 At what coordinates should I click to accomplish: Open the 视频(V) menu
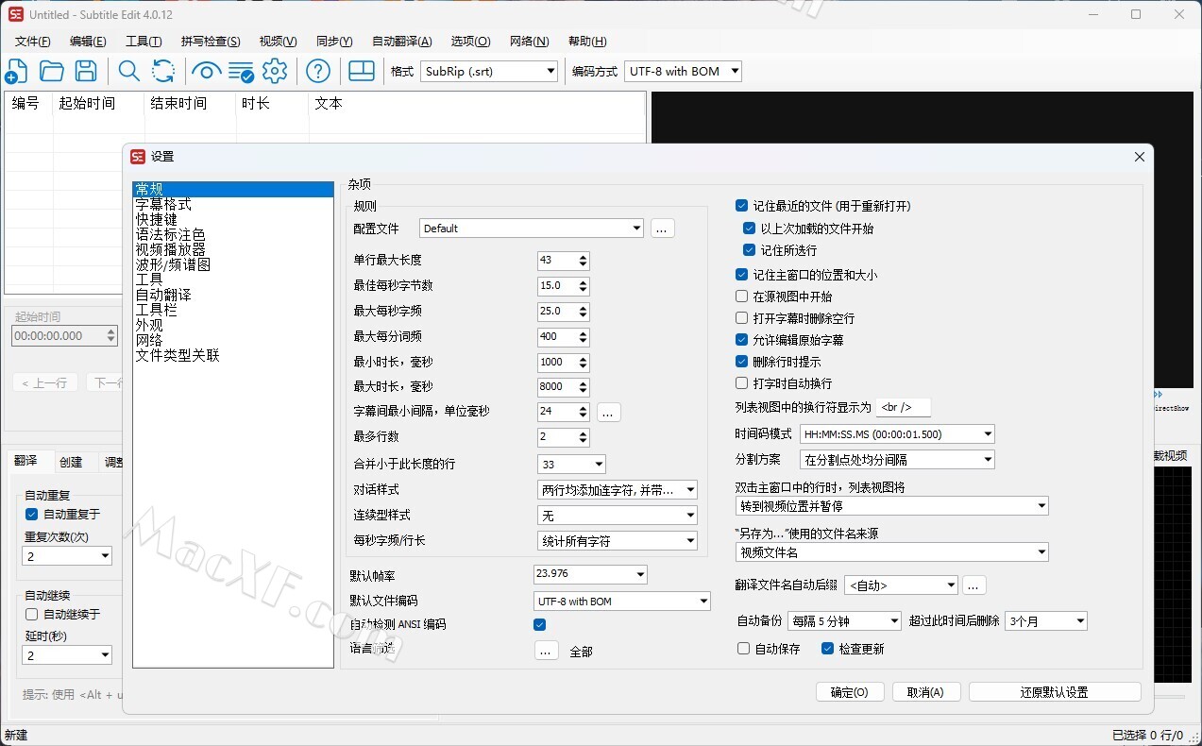click(278, 42)
